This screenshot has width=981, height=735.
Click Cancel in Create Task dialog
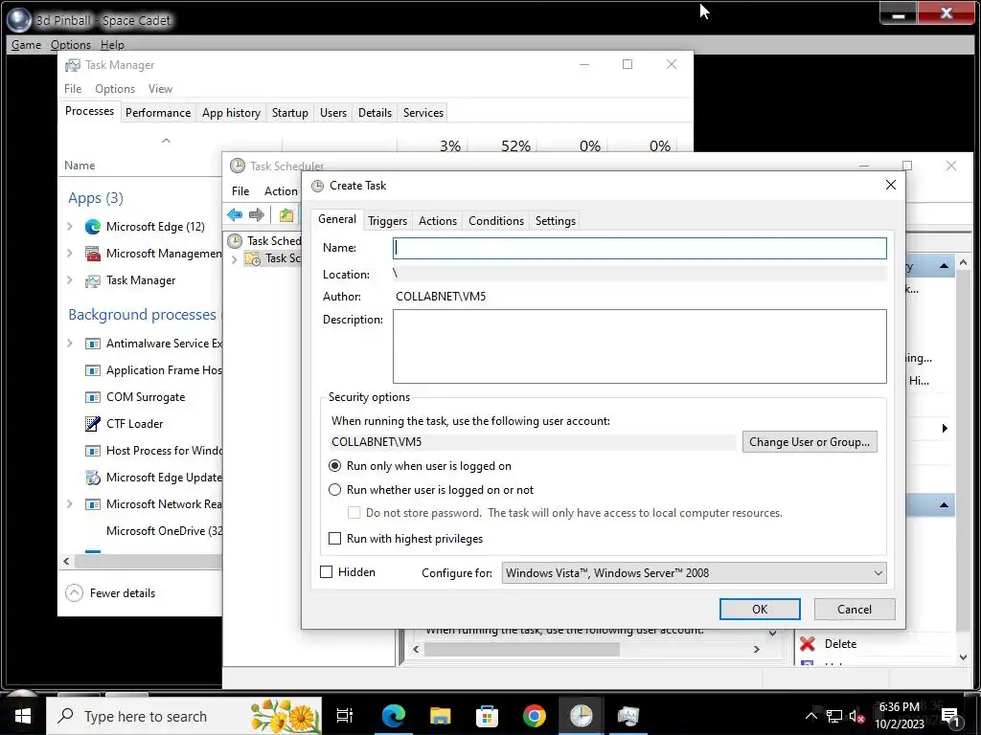(854, 610)
